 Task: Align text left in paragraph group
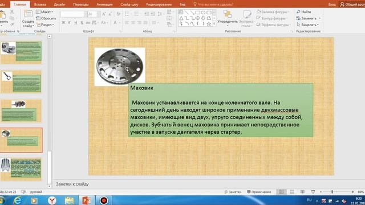pyautogui.click(x=127, y=23)
